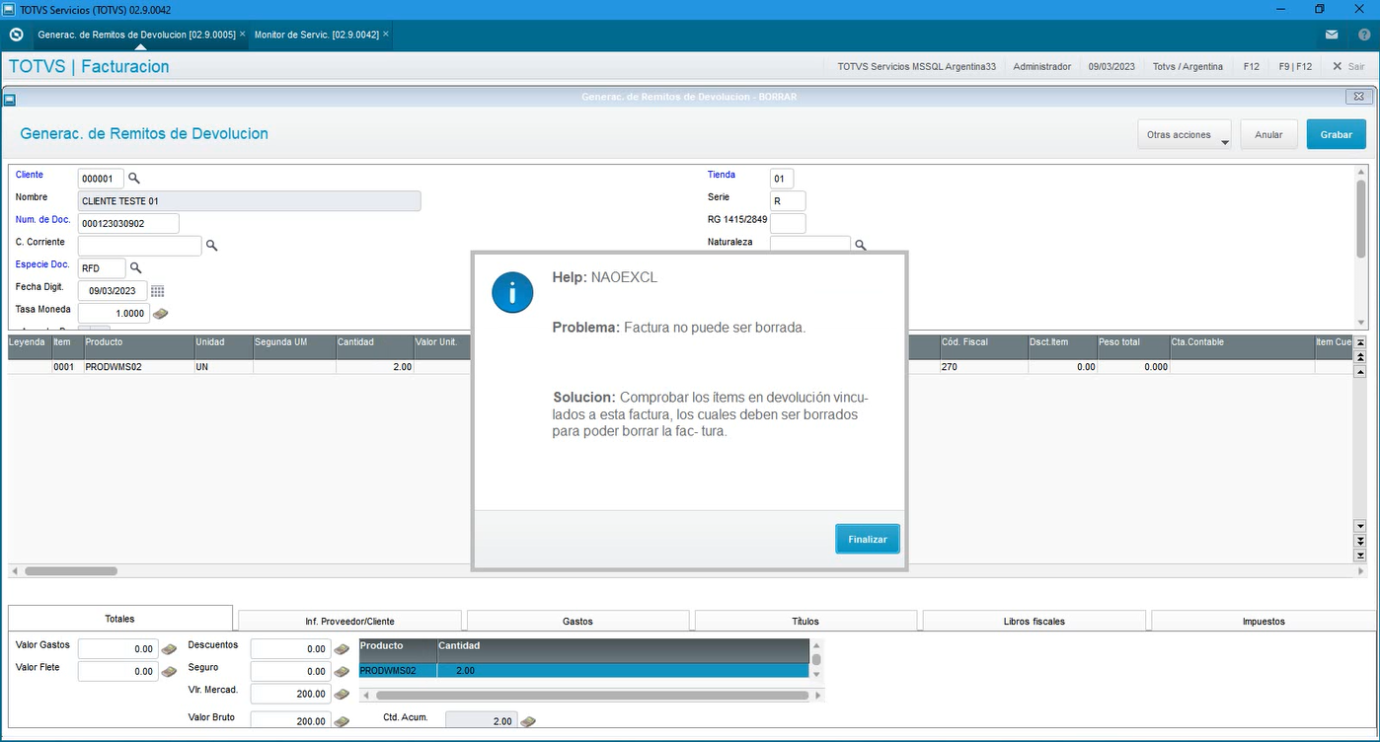Open the Gastos tab
1380x742 pixels.
(577, 621)
